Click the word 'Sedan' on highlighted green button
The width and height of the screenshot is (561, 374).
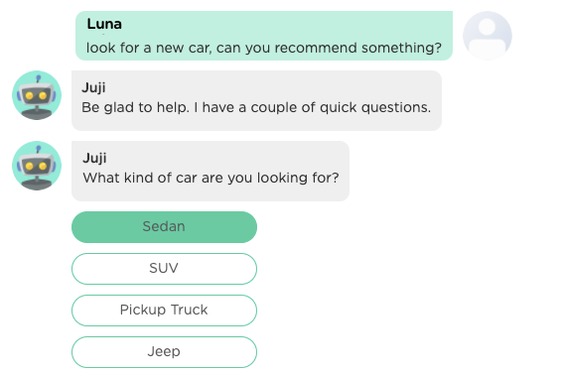pos(164,226)
